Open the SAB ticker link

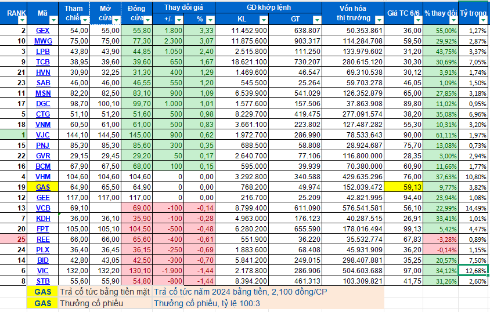[x=43, y=83]
